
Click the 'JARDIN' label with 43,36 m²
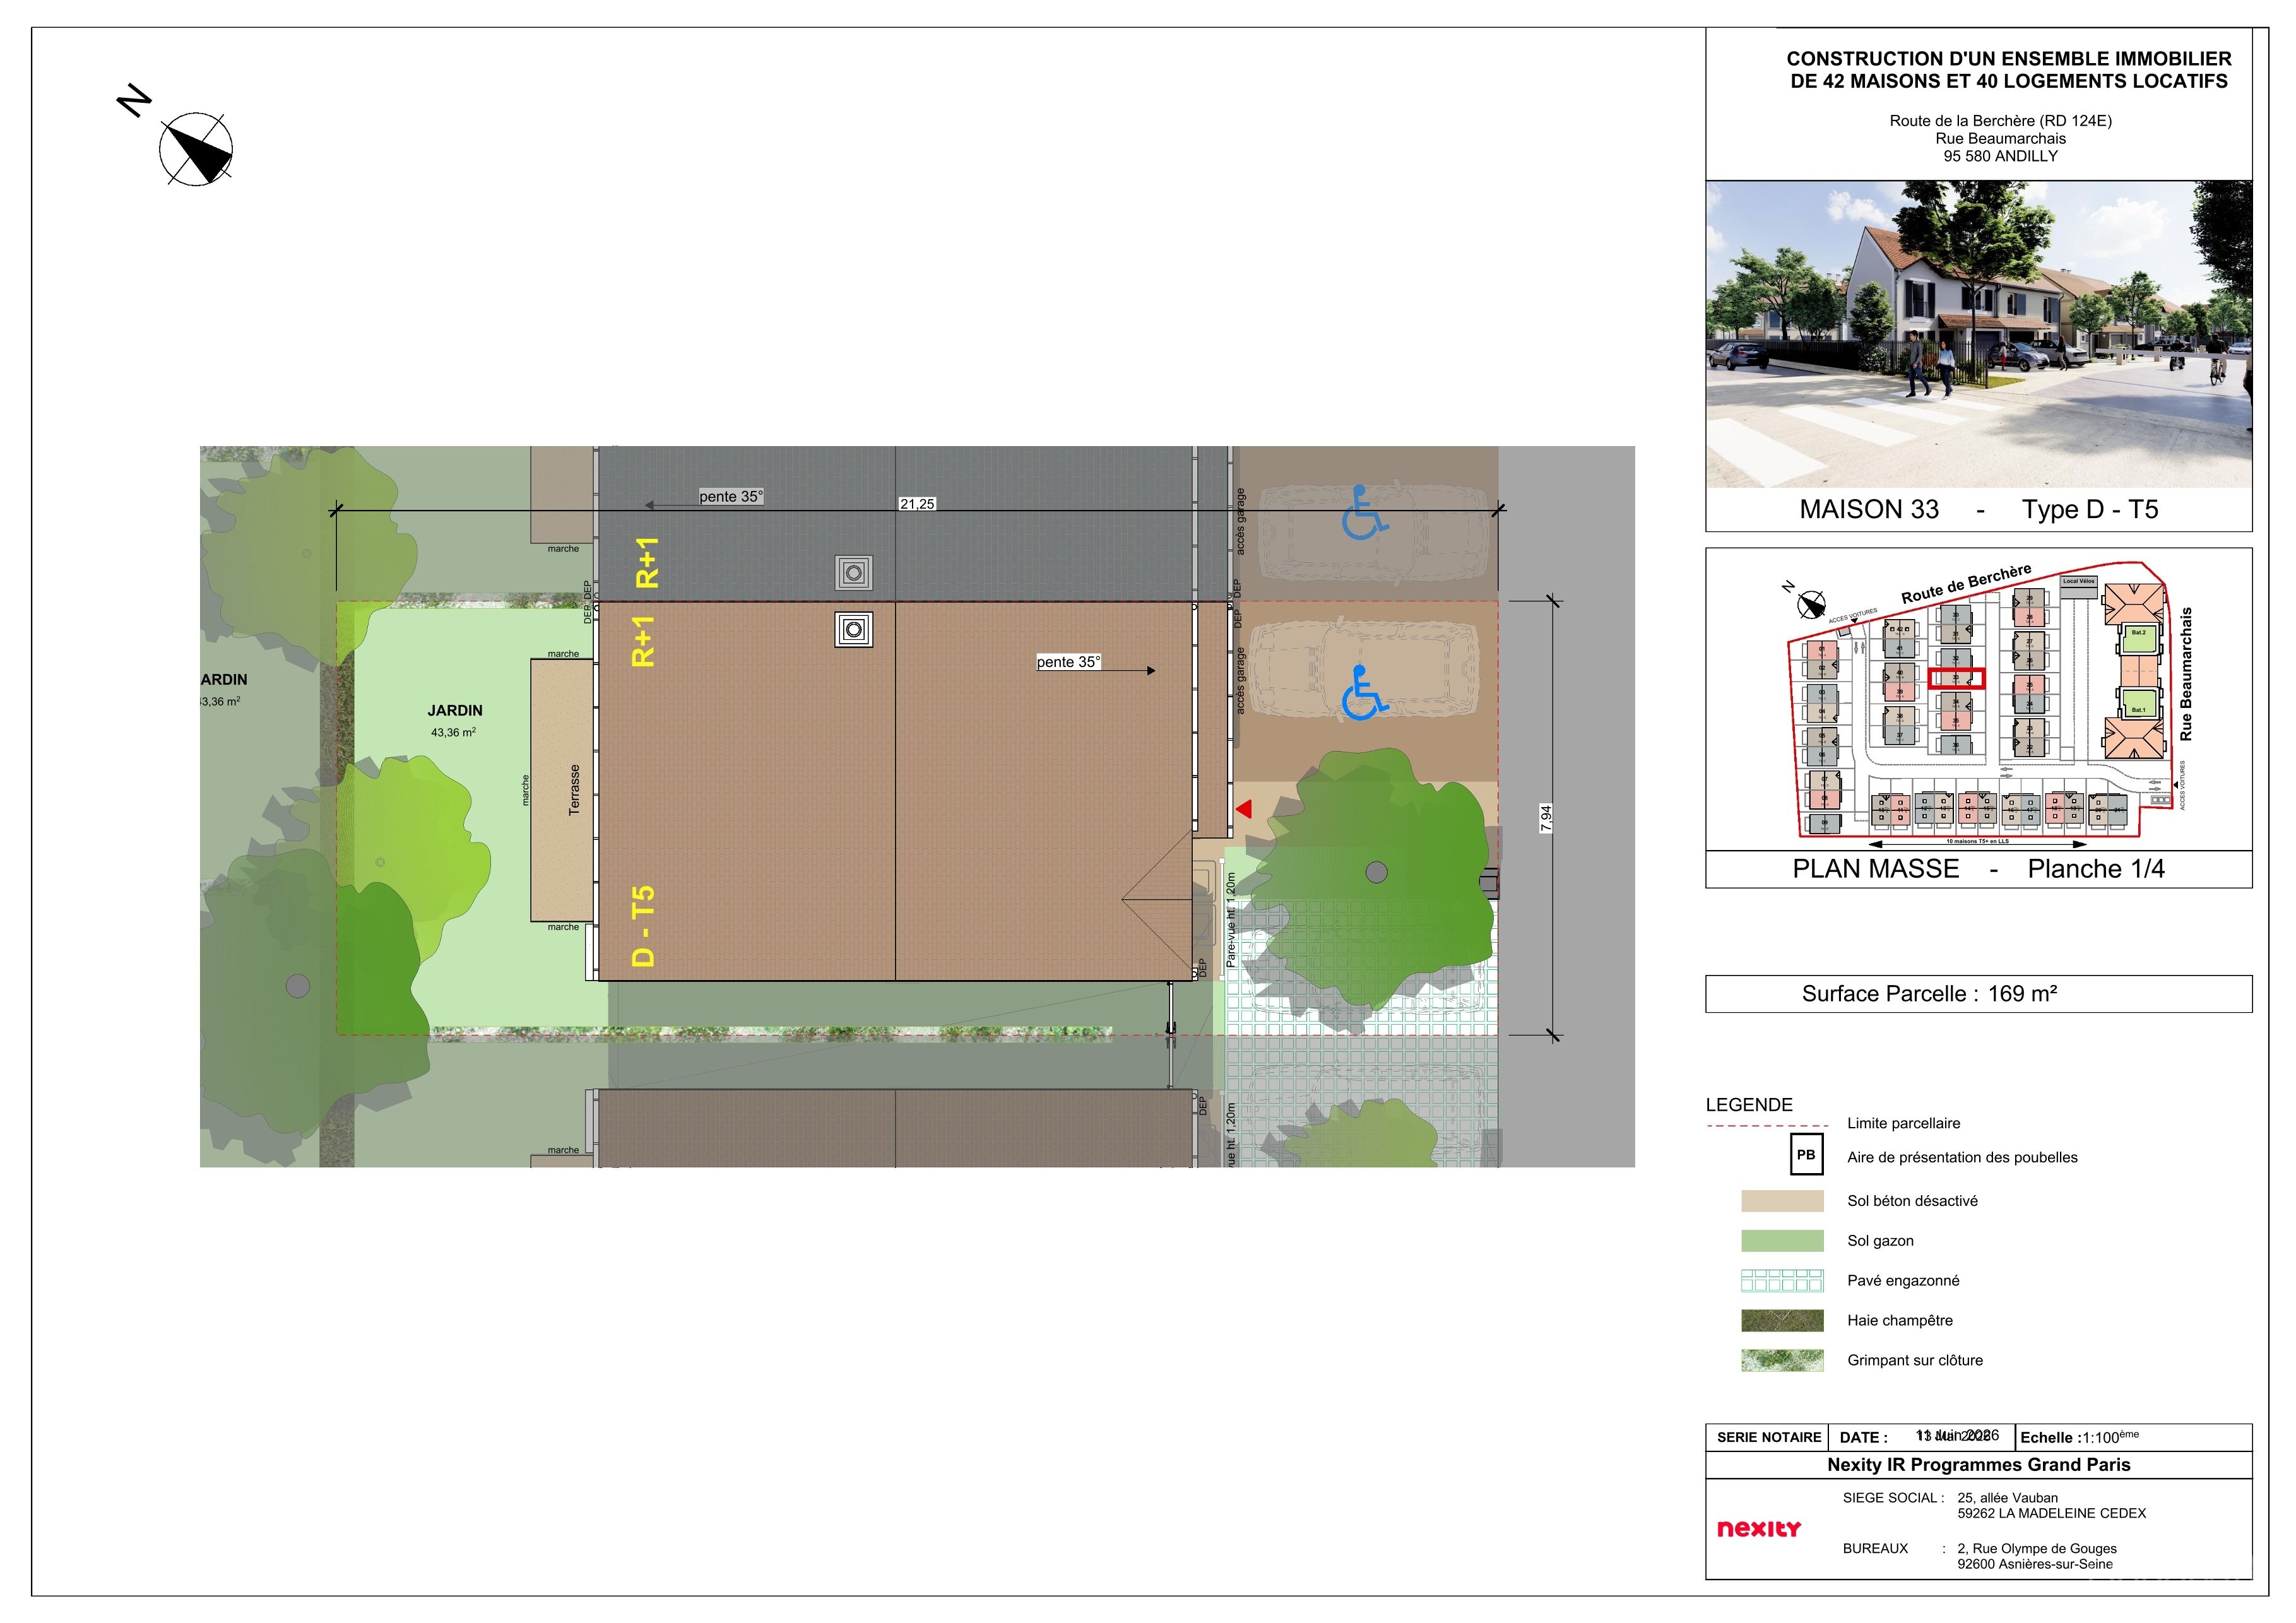(x=455, y=711)
